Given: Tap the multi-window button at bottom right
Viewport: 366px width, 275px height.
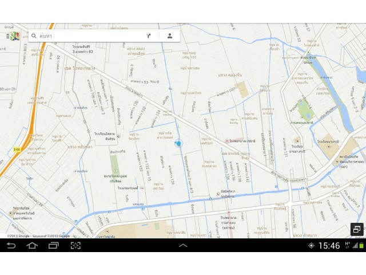Looking at the screenshot, I should tap(356, 229).
